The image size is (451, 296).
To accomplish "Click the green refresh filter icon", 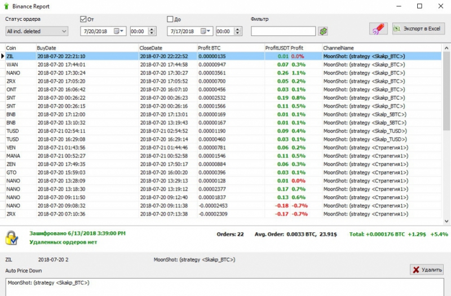I will click(x=323, y=31).
